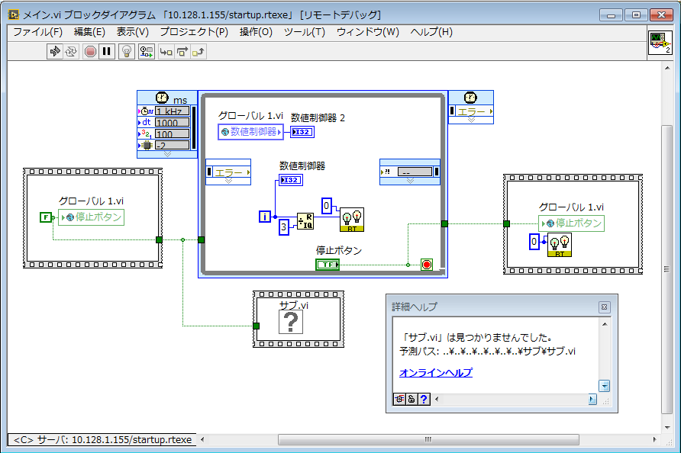Open the ツール(T) menu
The height and width of the screenshot is (453, 681).
click(x=305, y=32)
